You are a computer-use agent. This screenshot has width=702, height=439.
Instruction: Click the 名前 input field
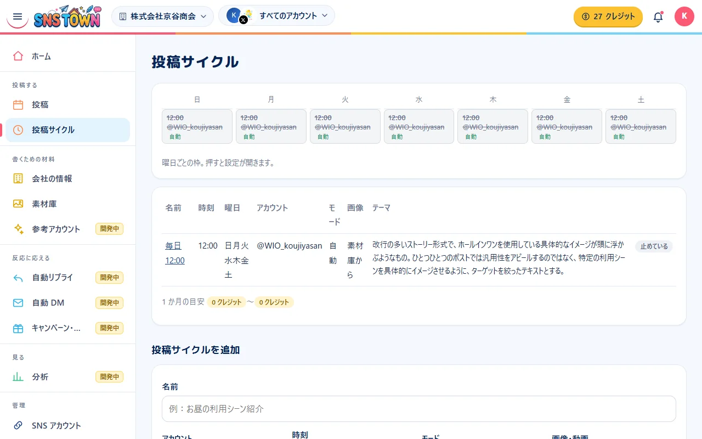click(x=419, y=409)
